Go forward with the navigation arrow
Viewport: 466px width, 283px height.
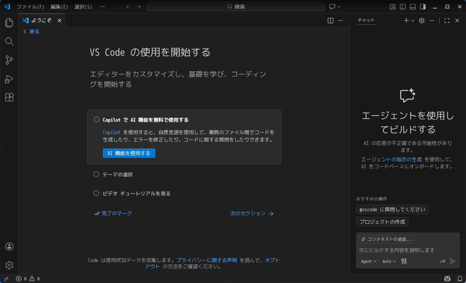coord(139,7)
